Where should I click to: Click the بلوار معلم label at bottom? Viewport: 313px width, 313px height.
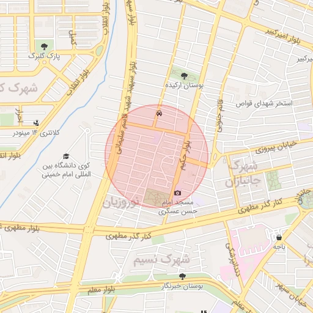pyautogui.click(x=101, y=290)
